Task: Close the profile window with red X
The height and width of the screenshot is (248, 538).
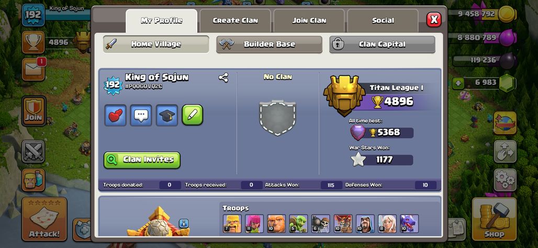Action: pyautogui.click(x=434, y=19)
